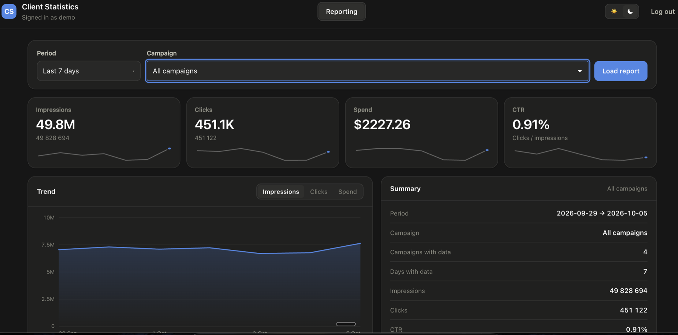Click the Load report button

click(621, 71)
